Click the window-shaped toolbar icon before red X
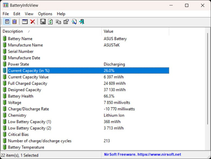This screenshot has width=211, height=159. pos(25,22)
